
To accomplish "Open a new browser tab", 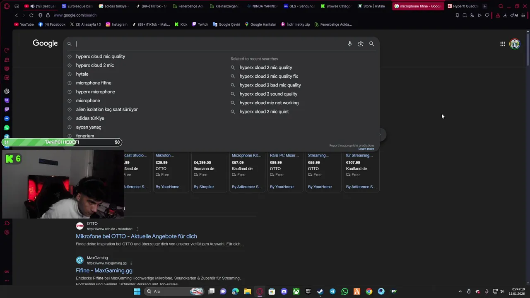I will click(x=485, y=6).
